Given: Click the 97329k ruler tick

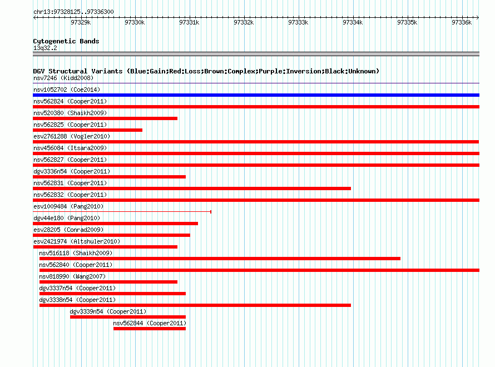Looking at the screenshot, I should pos(81,22).
